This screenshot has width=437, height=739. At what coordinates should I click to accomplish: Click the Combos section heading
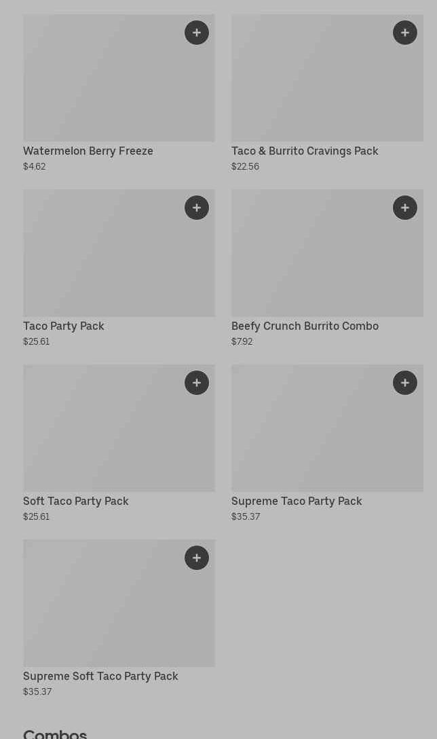pos(55,733)
